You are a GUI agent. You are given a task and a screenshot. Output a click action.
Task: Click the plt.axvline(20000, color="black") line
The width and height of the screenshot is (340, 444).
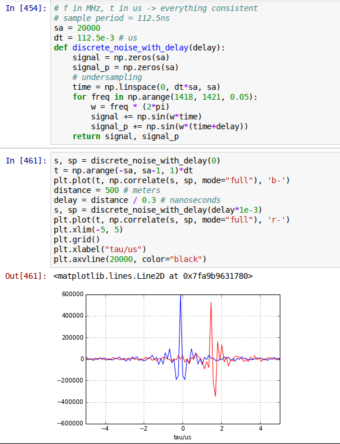tap(130, 259)
